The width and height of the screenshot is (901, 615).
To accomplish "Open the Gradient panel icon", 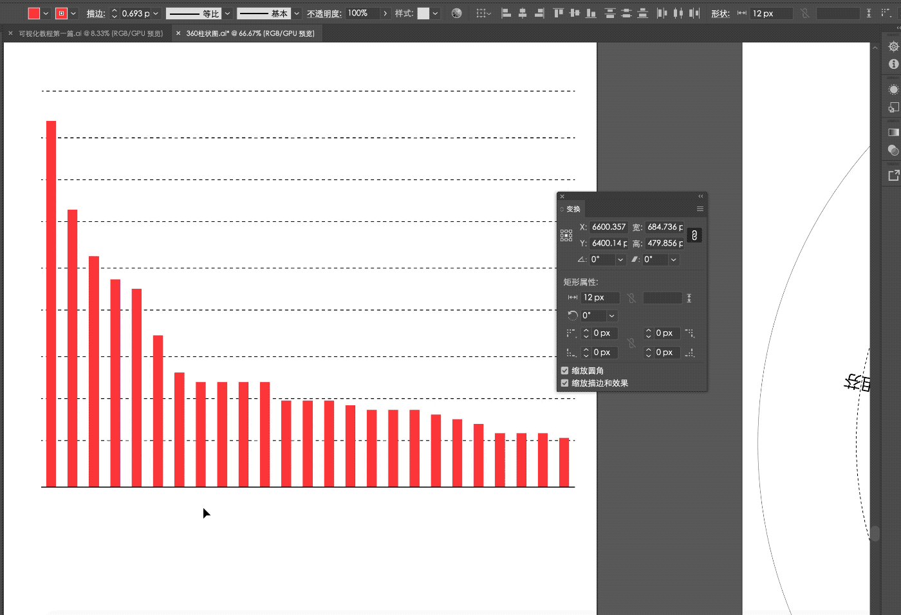I will click(893, 133).
